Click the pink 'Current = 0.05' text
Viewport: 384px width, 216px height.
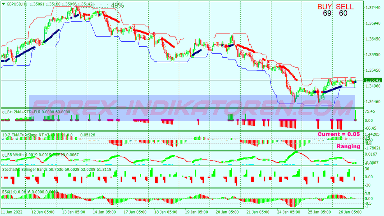coord(338,134)
